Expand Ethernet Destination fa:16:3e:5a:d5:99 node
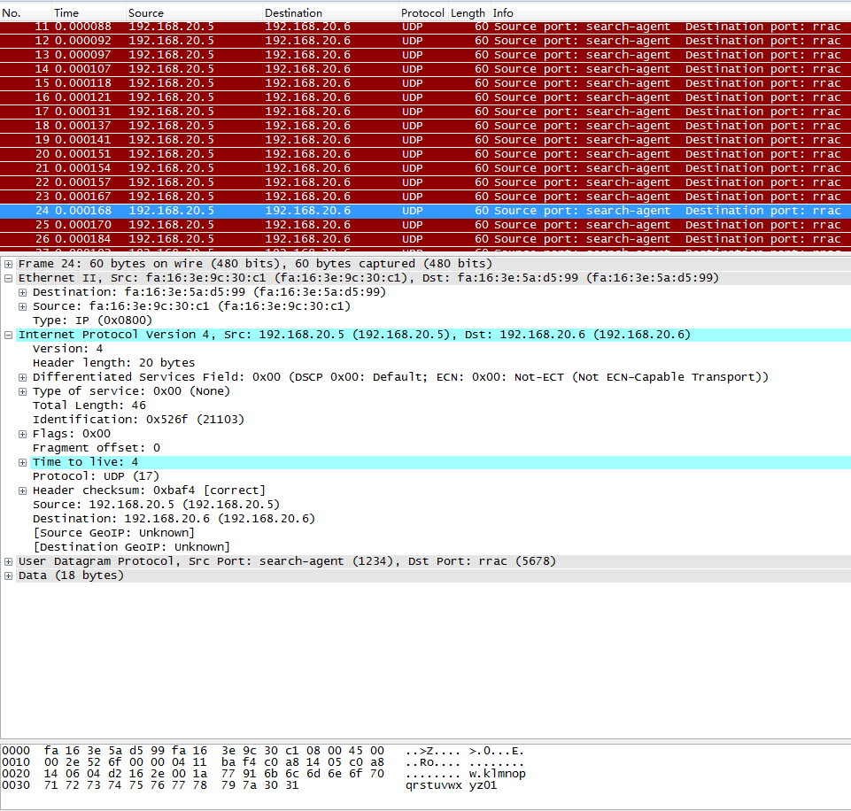This screenshot has width=851, height=811. (22, 292)
